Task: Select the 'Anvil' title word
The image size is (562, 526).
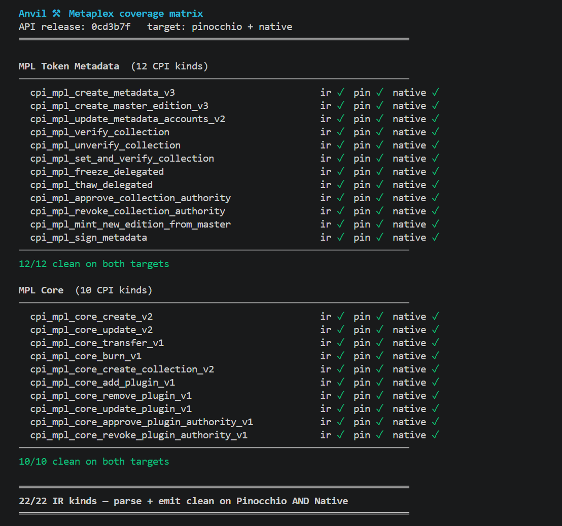Action: 32,14
